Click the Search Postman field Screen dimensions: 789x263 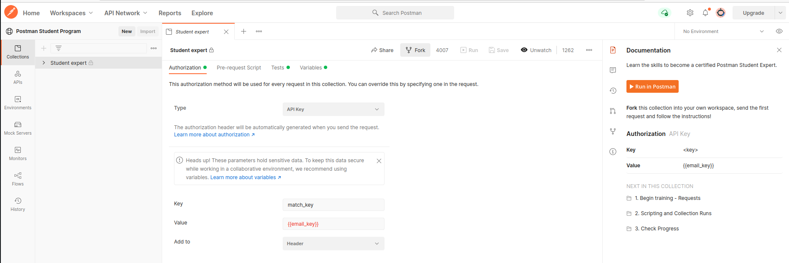click(395, 13)
